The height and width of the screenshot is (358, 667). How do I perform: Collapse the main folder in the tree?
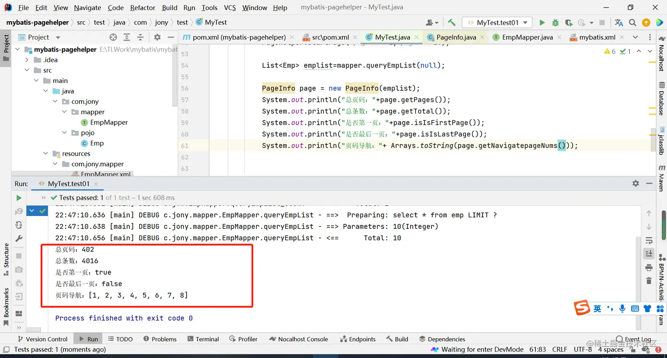coord(37,81)
